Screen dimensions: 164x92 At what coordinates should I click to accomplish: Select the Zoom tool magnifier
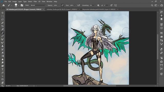click(3, 86)
